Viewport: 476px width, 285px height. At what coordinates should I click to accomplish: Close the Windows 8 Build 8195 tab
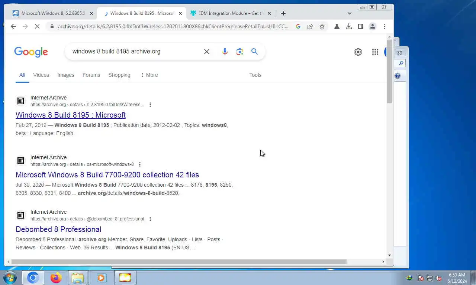[x=180, y=13]
